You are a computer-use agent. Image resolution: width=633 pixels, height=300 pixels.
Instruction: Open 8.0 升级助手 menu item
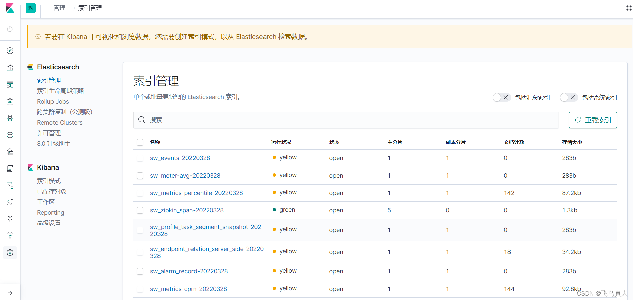(x=54, y=144)
